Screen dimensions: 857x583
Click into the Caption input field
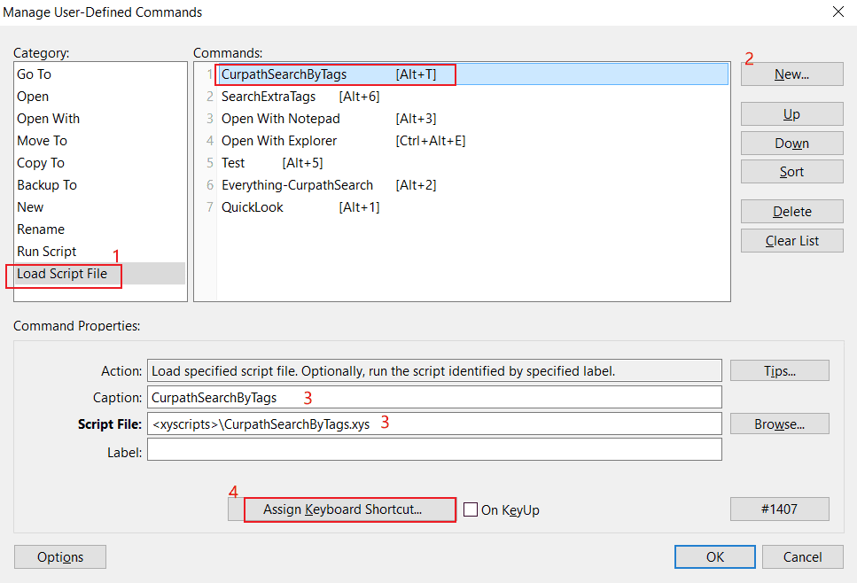(x=434, y=397)
